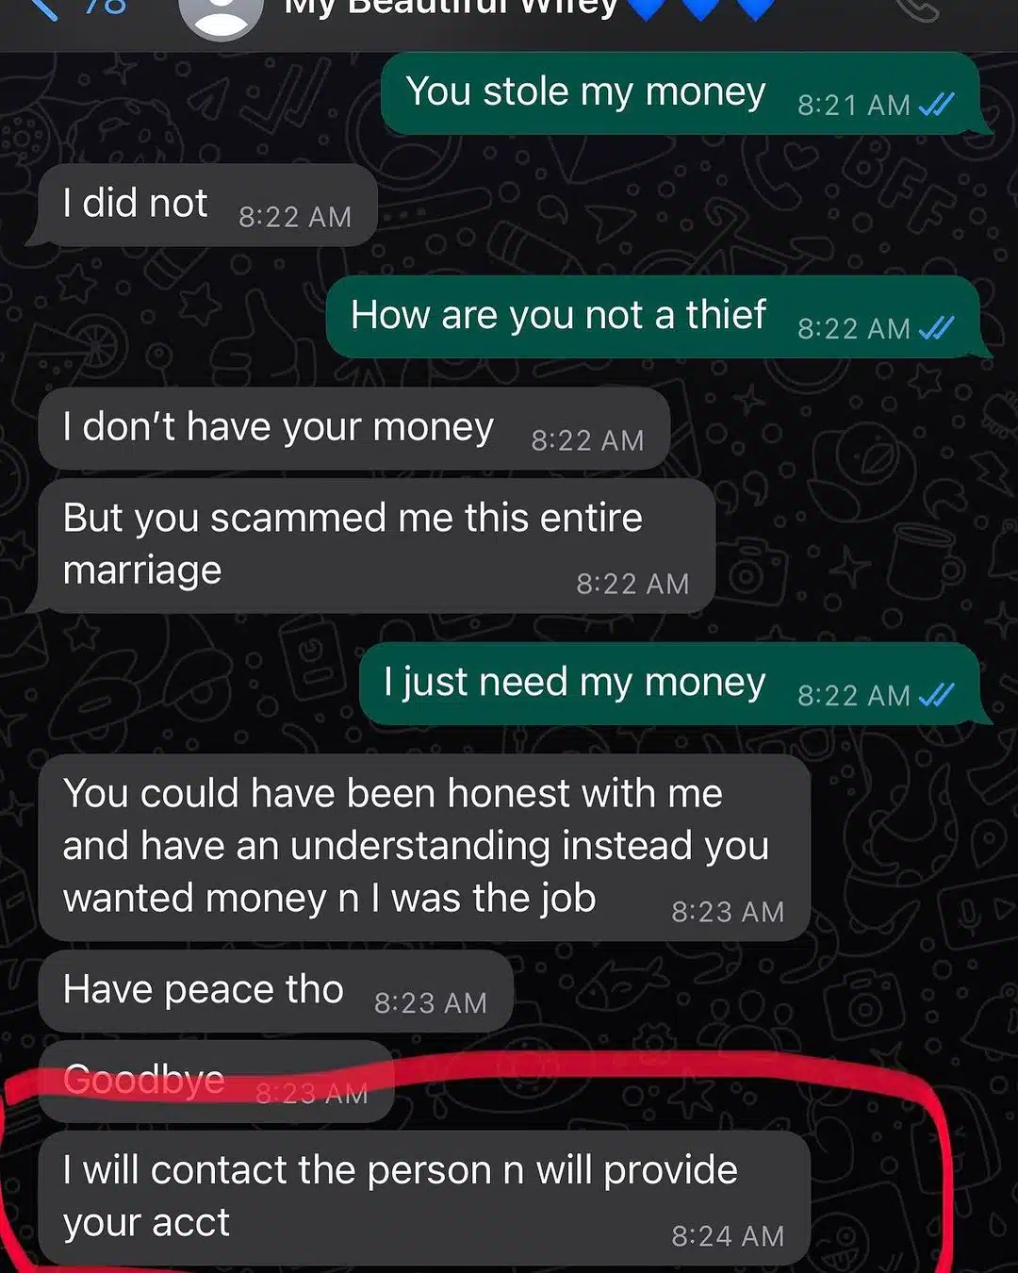This screenshot has width=1018, height=1273.
Task: Tap read ticks on 'How are you not a thief'
Action: pos(937,327)
